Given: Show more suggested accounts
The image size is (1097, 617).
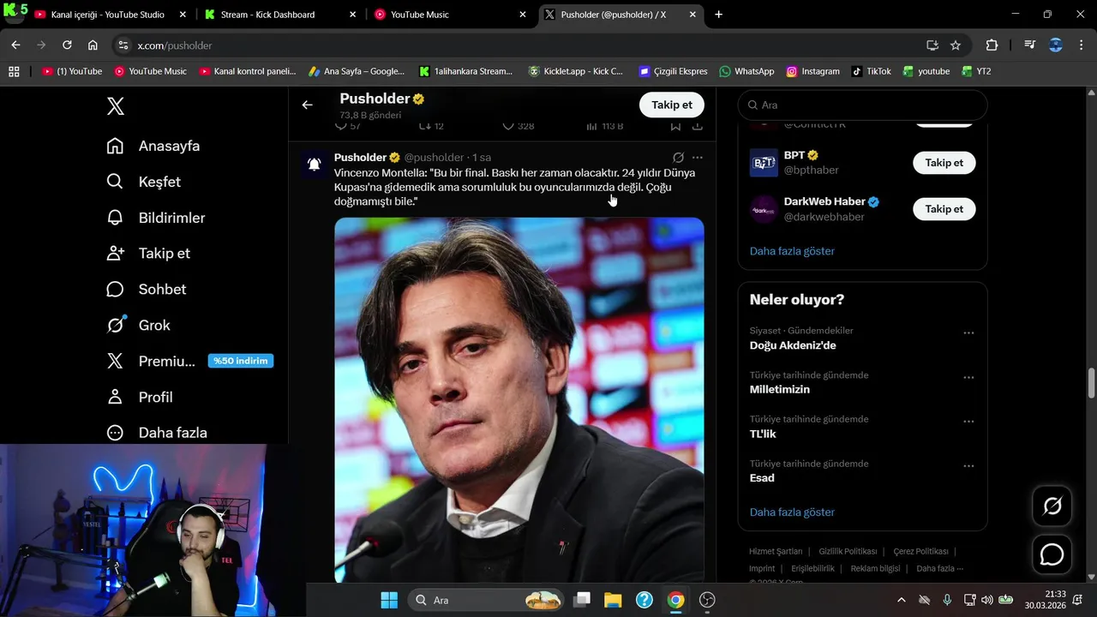Looking at the screenshot, I should [x=792, y=251].
